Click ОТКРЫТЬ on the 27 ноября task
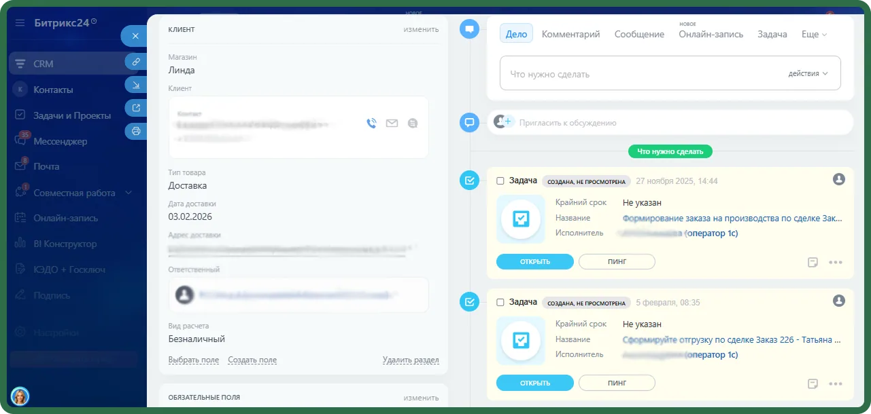This screenshot has width=871, height=414. point(535,262)
